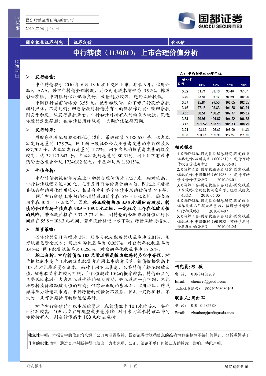Click the email zhouhongjun@guodu.com
This screenshot has height=376, width=266.
(x=212, y=313)
